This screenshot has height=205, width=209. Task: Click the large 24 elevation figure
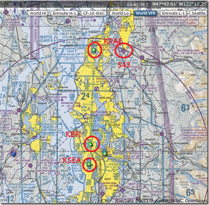85,96
